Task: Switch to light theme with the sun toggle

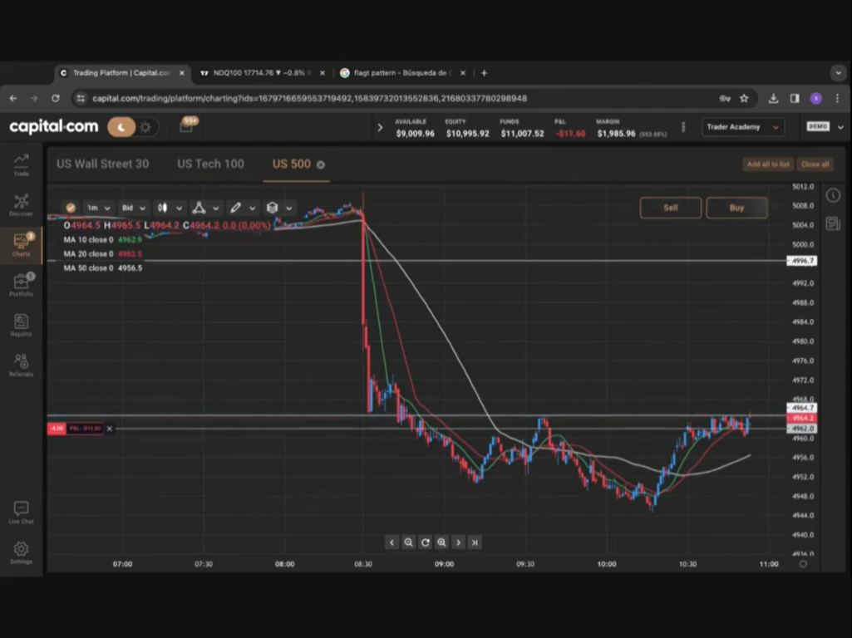Action: 145,127
